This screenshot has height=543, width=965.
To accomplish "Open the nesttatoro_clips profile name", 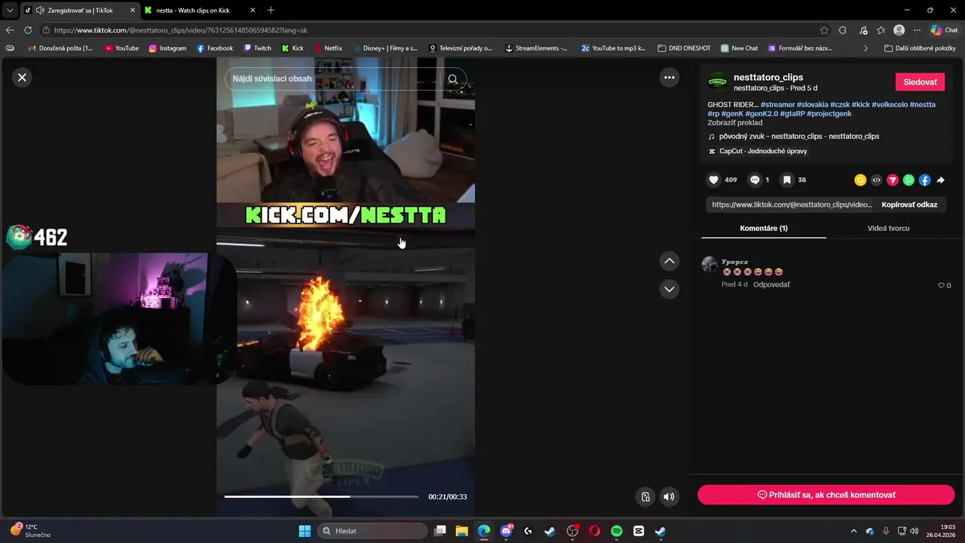I will [768, 77].
